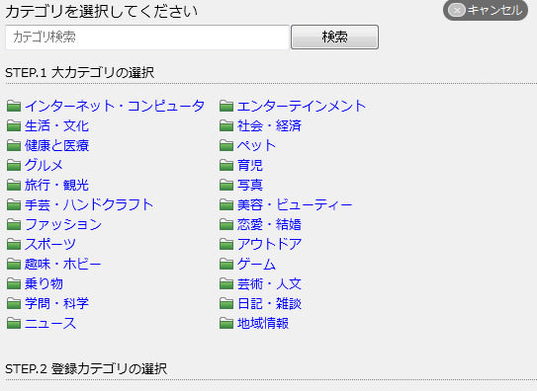Open the エンターテインメント category
Viewport: 537px width, 391px height.
click(x=302, y=106)
